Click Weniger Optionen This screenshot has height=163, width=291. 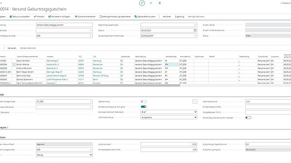coord(196,16)
